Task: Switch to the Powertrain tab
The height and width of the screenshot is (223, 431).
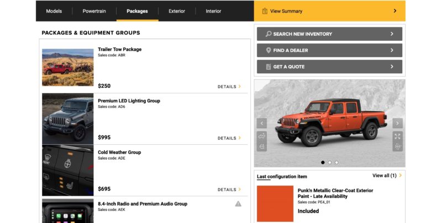Action: point(94,11)
